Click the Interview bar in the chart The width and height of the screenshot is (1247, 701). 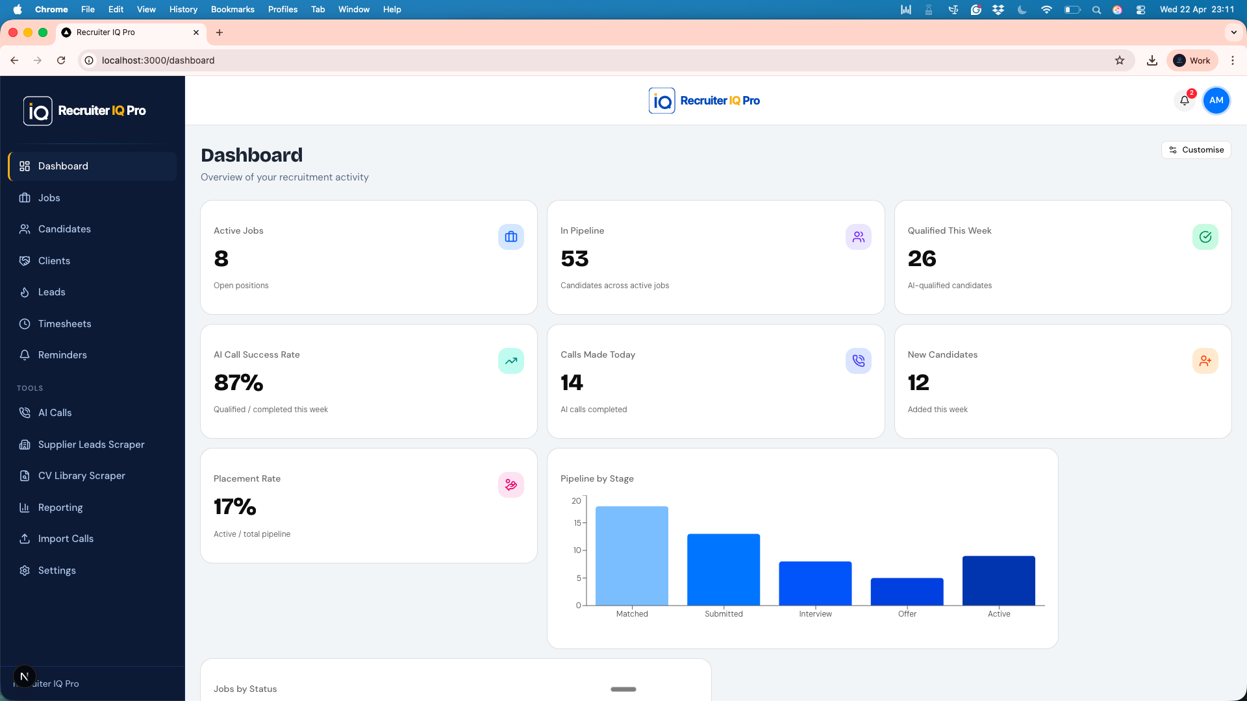[x=815, y=584]
